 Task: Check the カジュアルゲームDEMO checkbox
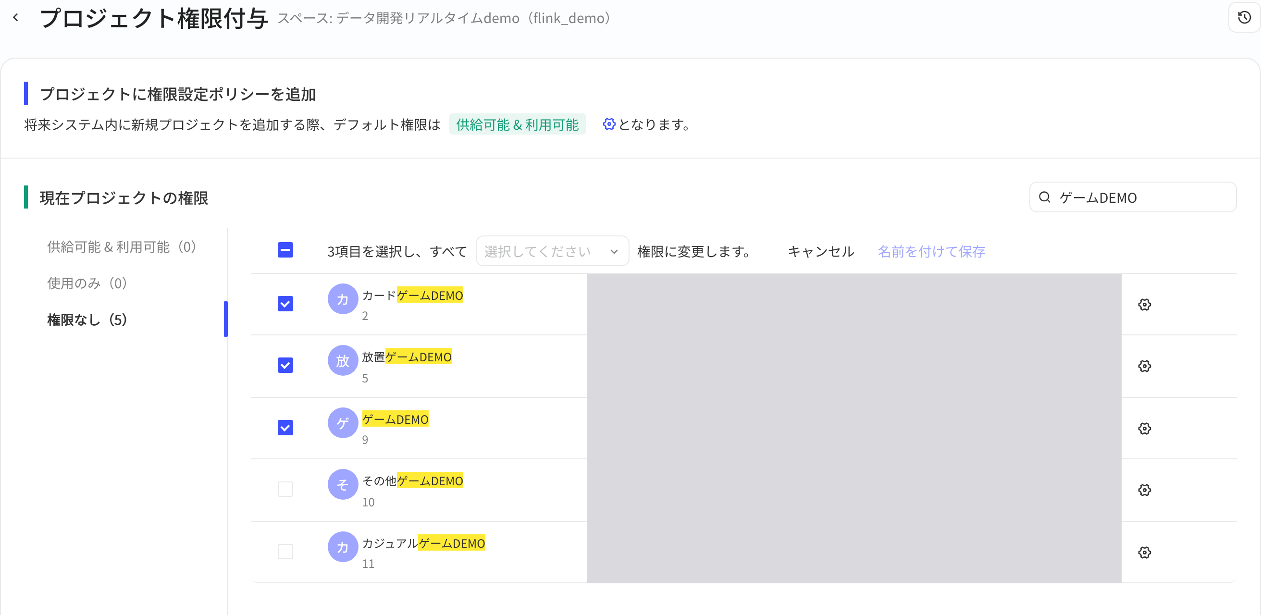(x=285, y=552)
